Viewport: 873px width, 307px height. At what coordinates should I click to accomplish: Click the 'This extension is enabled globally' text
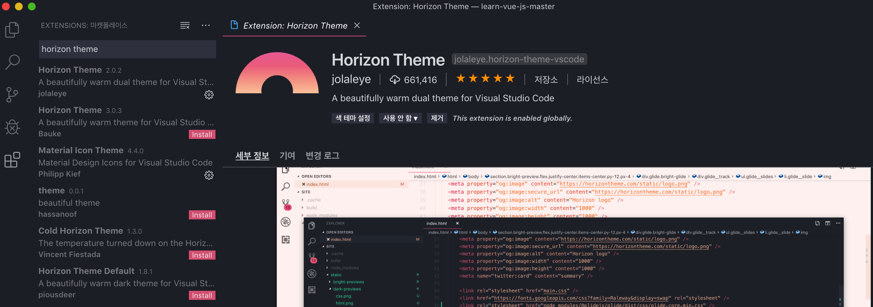click(x=512, y=118)
